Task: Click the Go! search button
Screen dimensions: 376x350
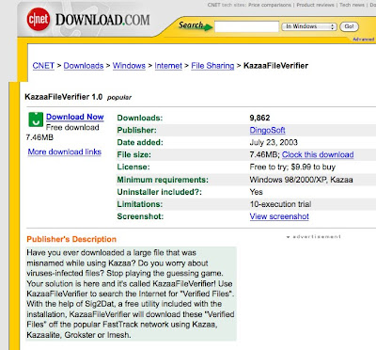Action: coord(349,26)
